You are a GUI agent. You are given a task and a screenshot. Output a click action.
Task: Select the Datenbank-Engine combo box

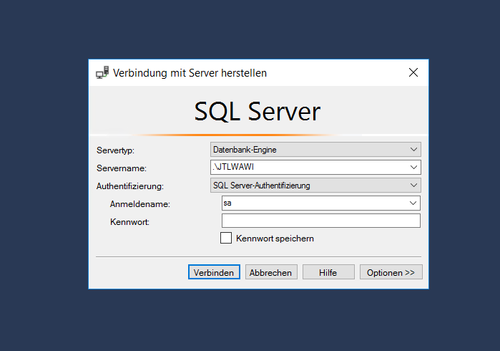[x=315, y=150]
